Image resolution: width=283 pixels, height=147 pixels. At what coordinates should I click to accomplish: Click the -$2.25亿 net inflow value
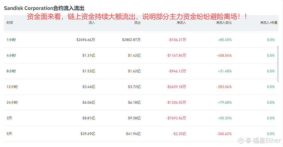(179, 134)
